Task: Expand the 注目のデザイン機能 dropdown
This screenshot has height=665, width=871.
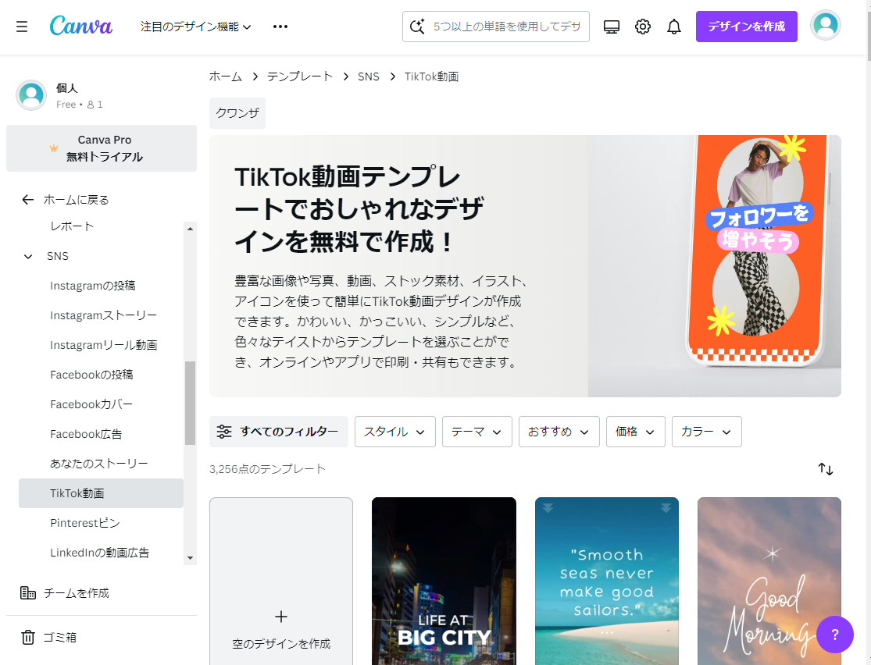Action: point(195,27)
